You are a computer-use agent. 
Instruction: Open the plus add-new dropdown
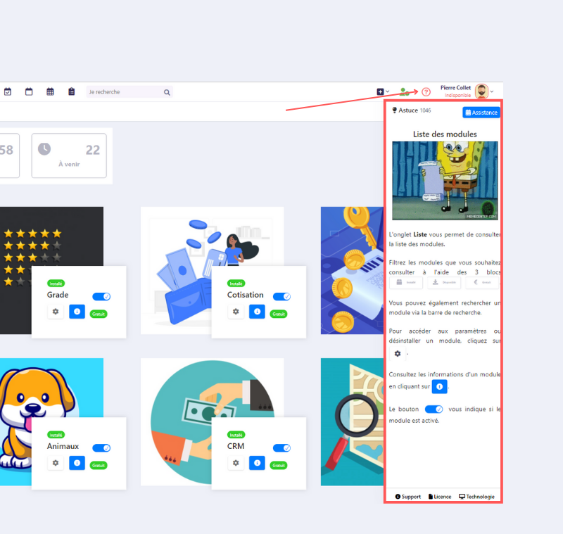[382, 91]
